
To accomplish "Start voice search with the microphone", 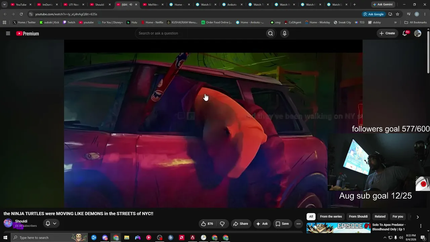I will coord(285,33).
